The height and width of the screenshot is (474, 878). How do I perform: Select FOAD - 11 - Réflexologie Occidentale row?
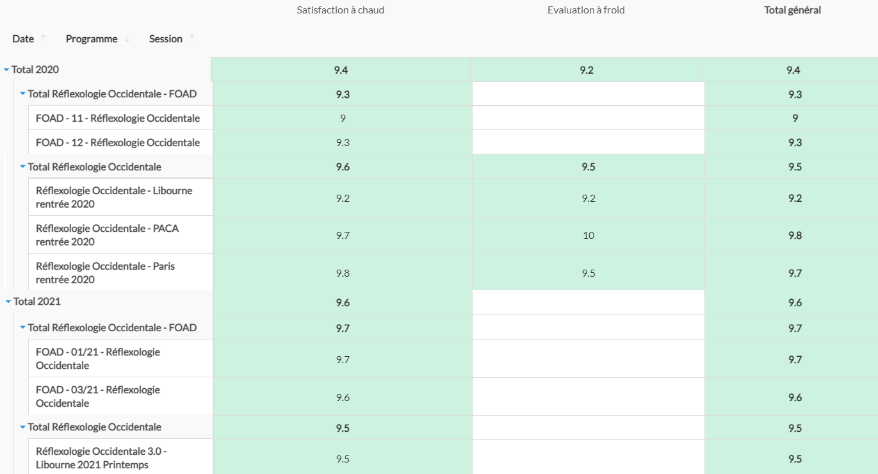(120, 118)
